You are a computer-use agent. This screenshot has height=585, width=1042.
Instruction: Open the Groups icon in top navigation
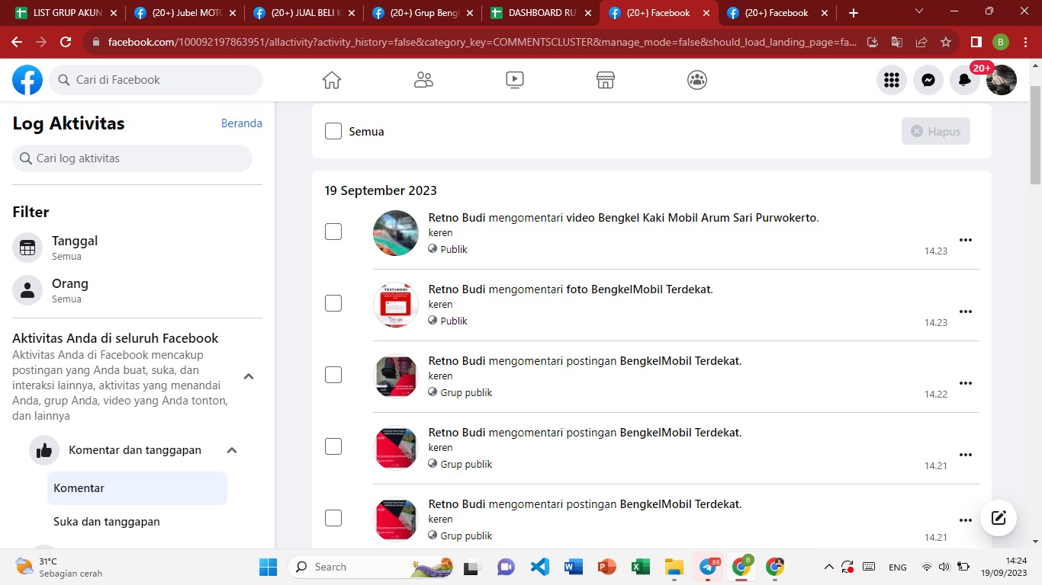[697, 80]
